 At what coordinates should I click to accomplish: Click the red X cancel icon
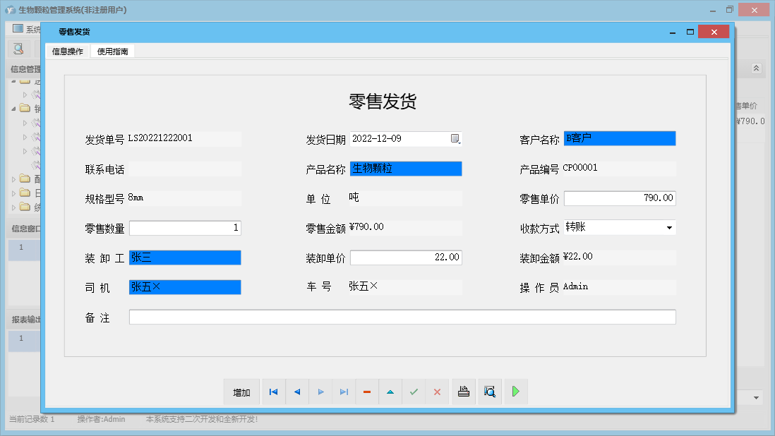[437, 392]
